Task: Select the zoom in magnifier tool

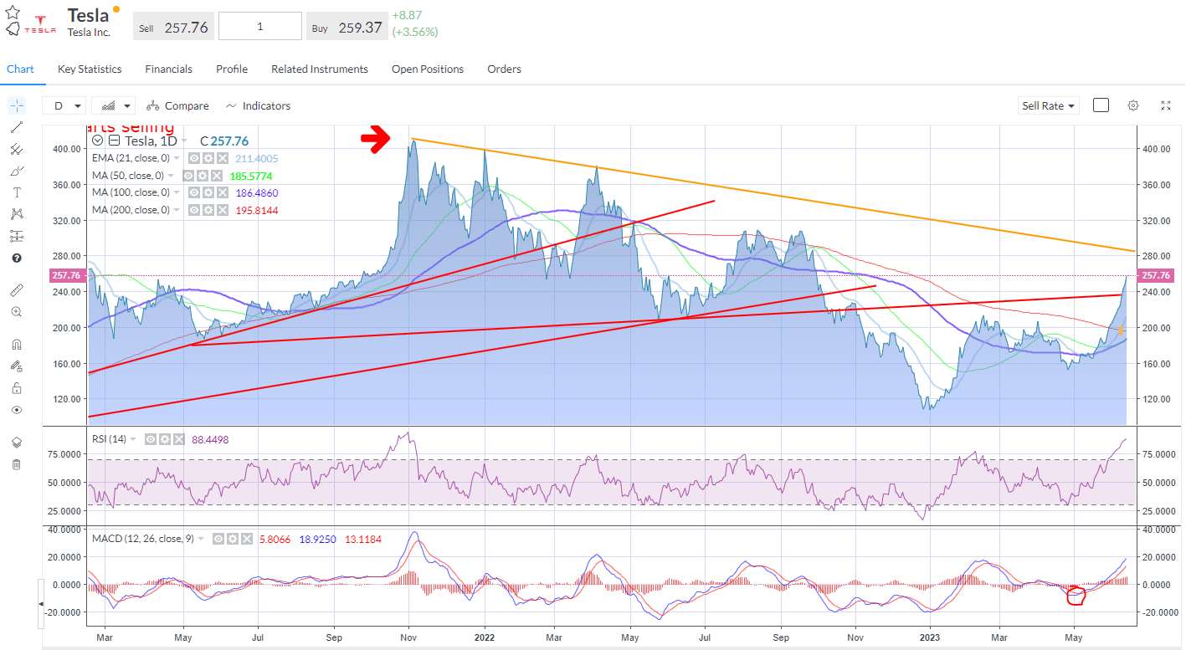Action: [x=17, y=311]
